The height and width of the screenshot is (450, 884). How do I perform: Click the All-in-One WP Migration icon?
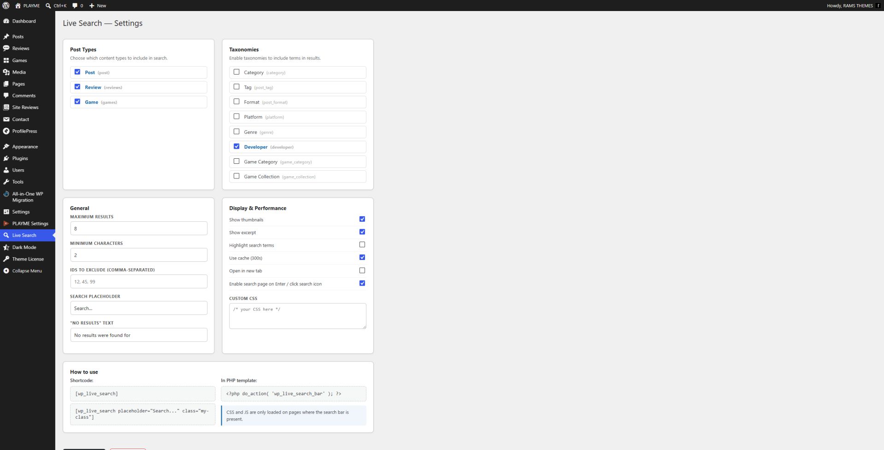point(6,194)
